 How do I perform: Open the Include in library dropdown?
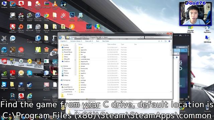tap(76, 41)
